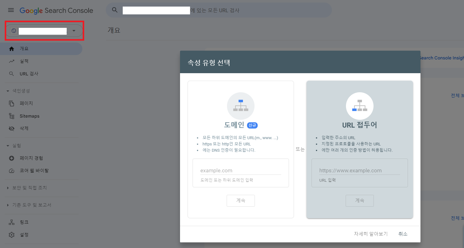Click the crossed-eye icon for 삭제
464x248 pixels.
pos(12,129)
